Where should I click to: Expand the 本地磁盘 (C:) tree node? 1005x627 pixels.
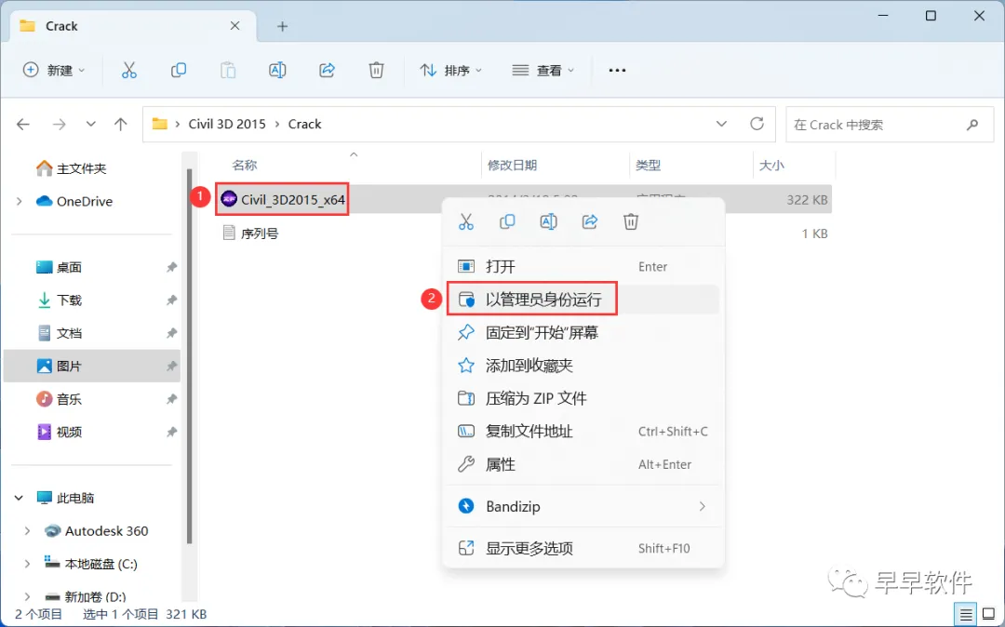coord(27,564)
